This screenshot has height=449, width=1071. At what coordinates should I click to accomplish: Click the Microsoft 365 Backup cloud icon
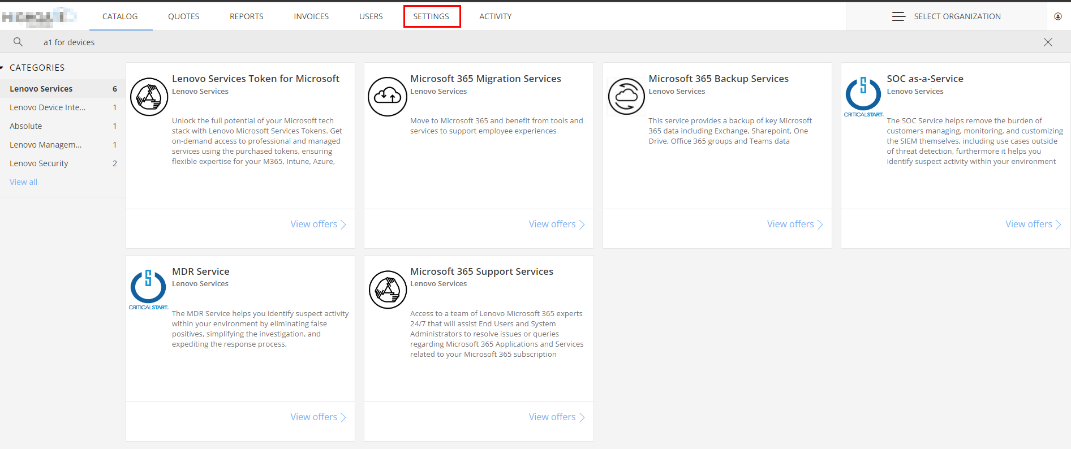[626, 97]
